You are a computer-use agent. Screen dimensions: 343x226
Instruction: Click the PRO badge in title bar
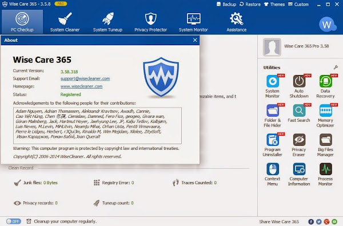point(61,4)
